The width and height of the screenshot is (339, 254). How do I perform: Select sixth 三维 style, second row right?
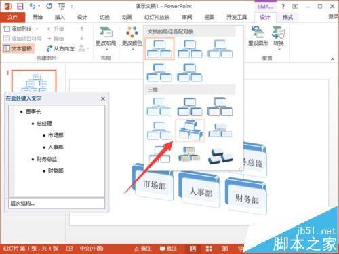pos(220,130)
